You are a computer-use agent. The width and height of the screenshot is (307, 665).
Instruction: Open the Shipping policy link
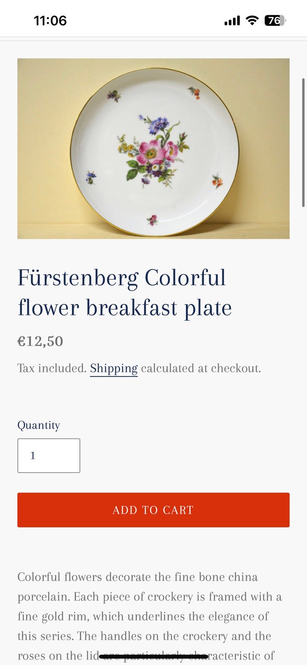pos(113,368)
